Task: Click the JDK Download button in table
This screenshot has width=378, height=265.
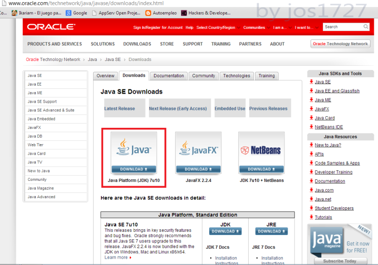Action: tap(225, 231)
